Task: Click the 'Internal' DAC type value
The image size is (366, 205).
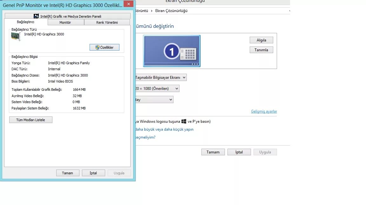Action: click(54, 69)
